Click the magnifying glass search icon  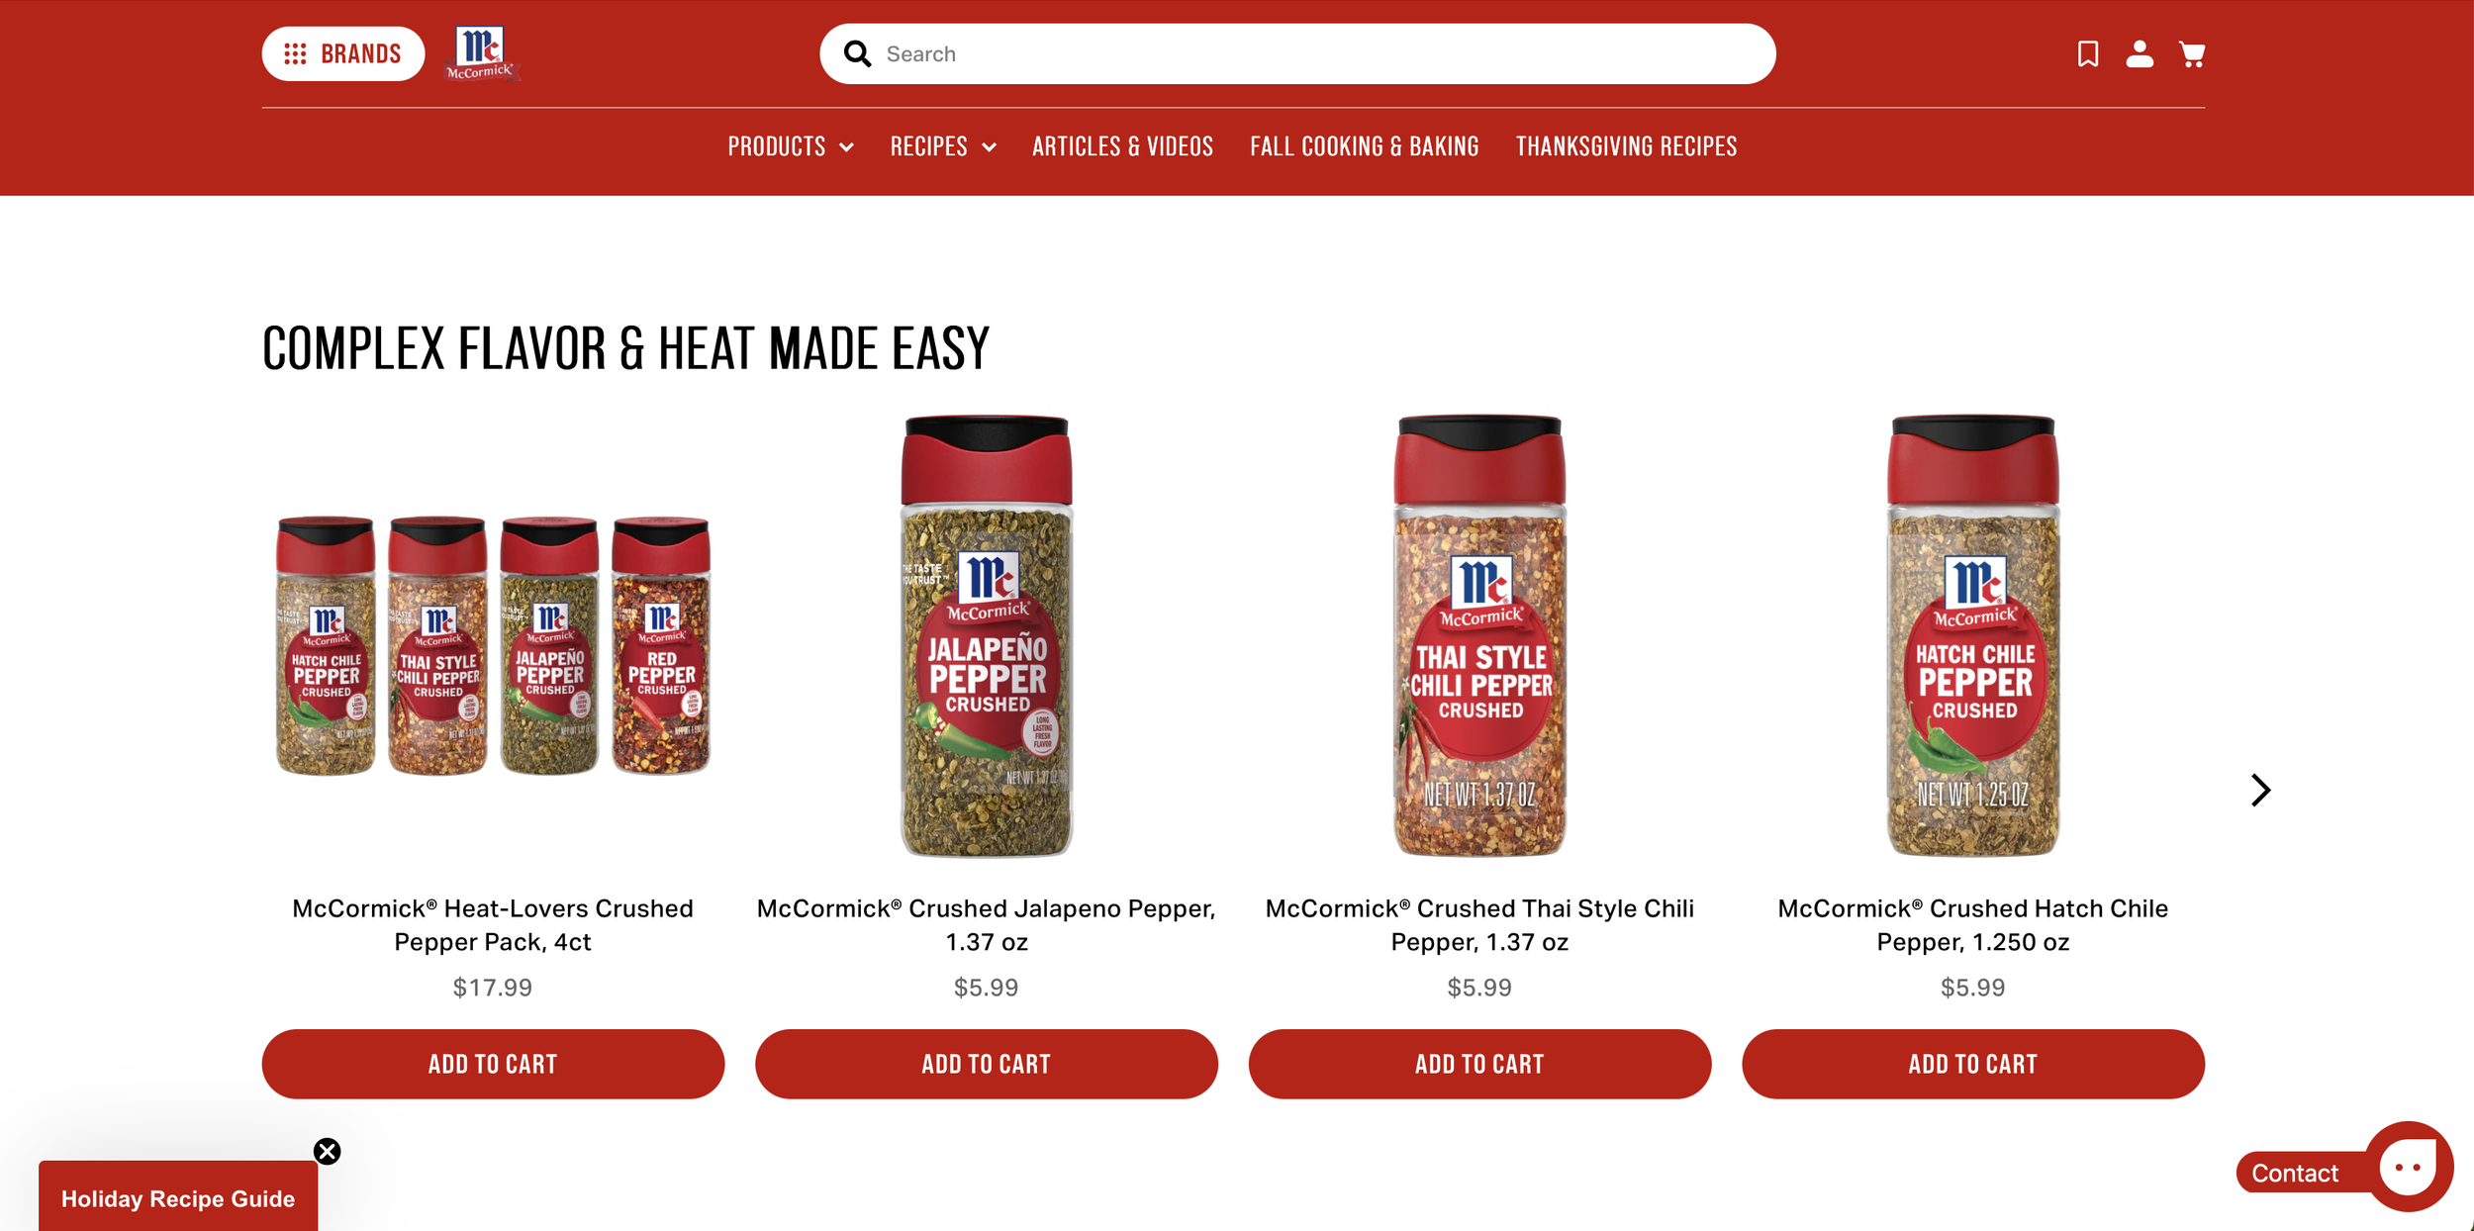click(857, 53)
